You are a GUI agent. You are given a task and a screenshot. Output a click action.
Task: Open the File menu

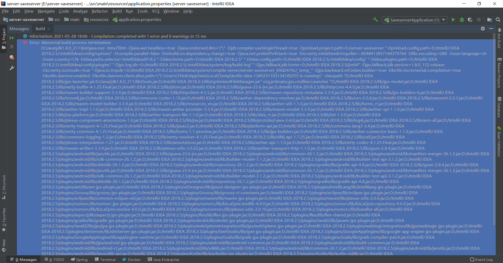point(5,11)
